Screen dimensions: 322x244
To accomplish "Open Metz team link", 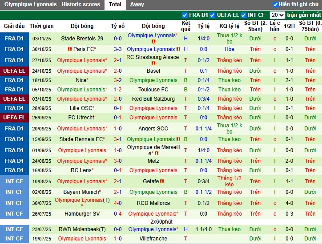I will point(153,161).
